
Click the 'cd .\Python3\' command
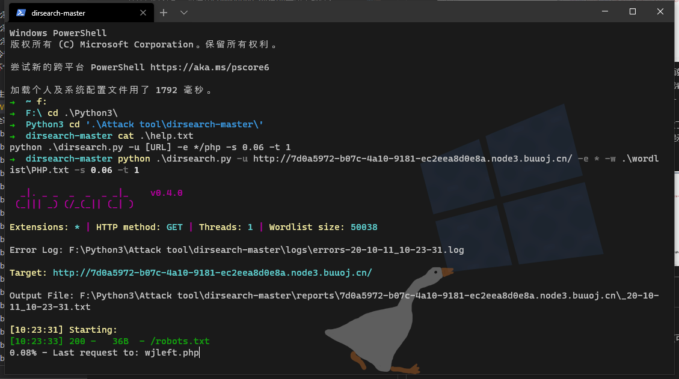(x=83, y=113)
